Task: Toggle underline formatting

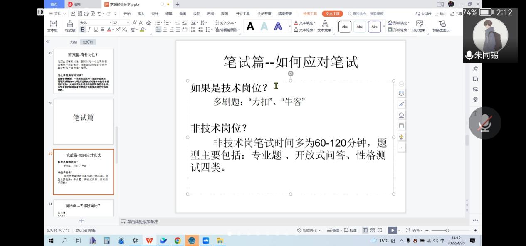Action: click(x=96, y=30)
